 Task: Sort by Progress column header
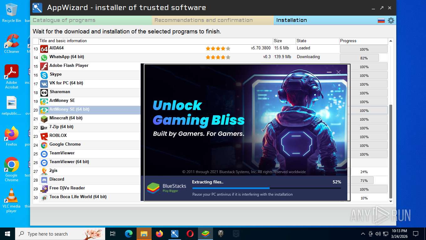coord(364,41)
